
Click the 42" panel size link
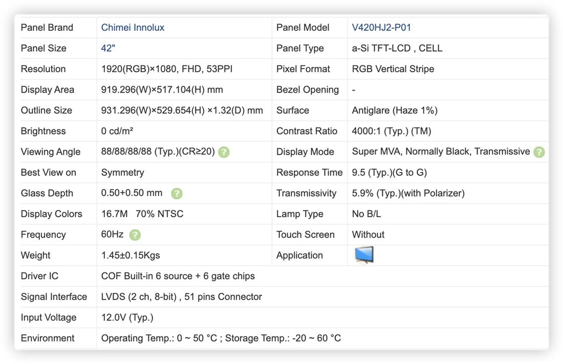pos(108,48)
